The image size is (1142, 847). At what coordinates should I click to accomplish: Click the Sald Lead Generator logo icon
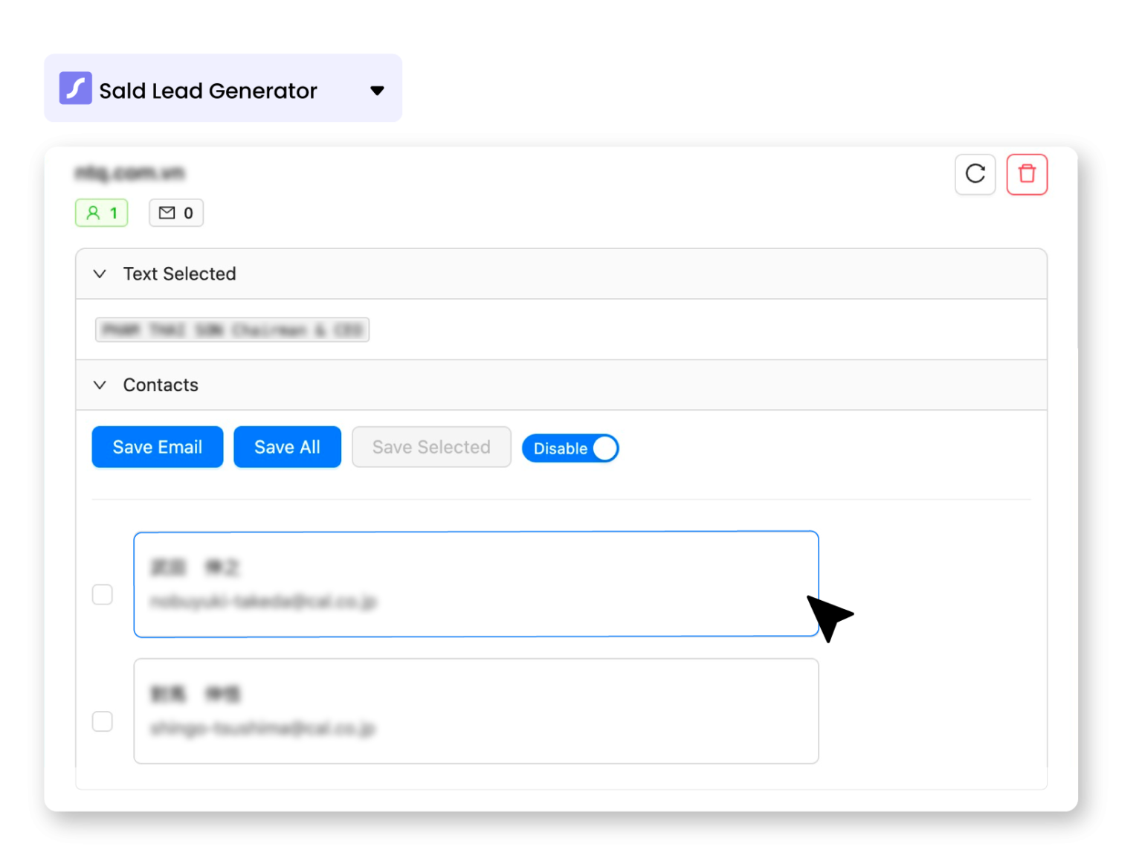pos(76,88)
